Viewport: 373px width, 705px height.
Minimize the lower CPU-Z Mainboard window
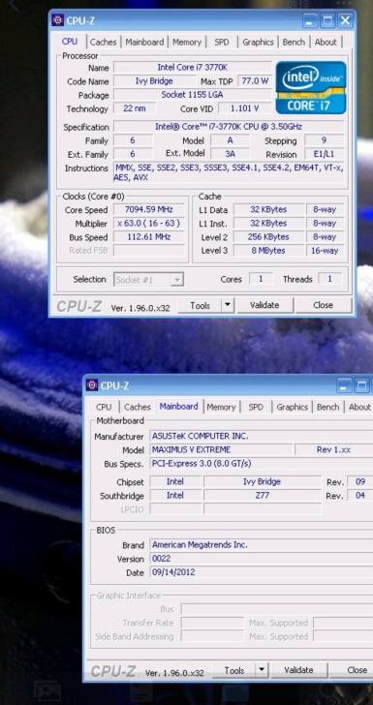point(345,385)
